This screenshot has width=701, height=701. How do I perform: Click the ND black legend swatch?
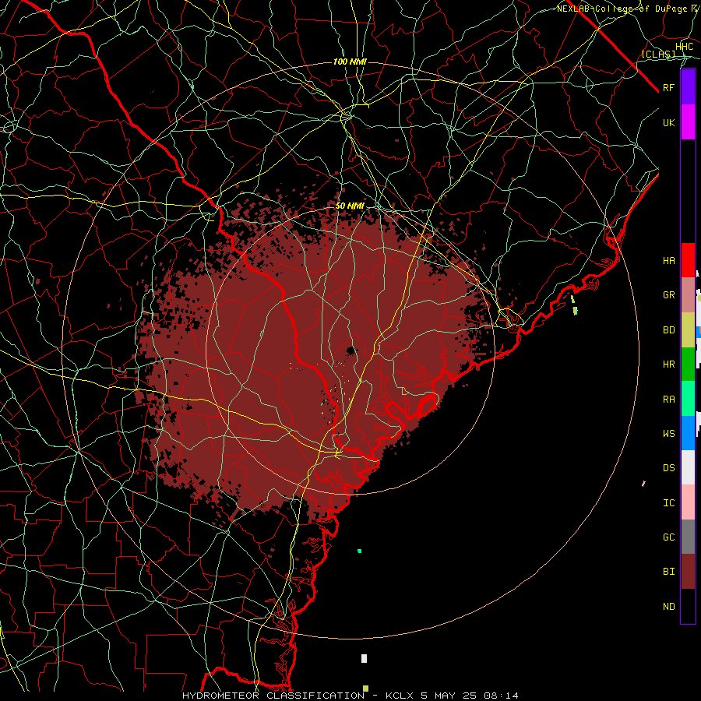click(688, 606)
